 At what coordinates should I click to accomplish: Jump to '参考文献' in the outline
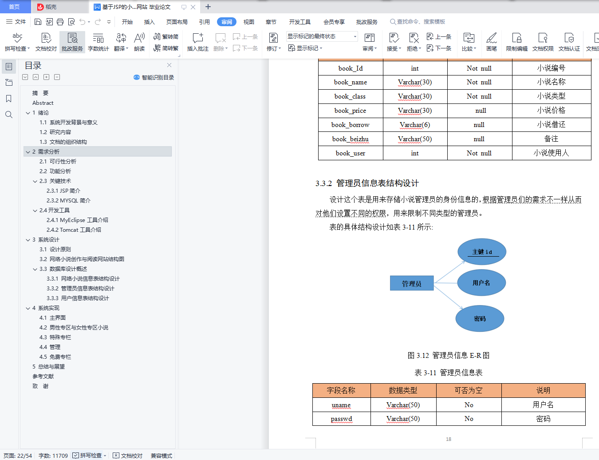[x=43, y=377]
